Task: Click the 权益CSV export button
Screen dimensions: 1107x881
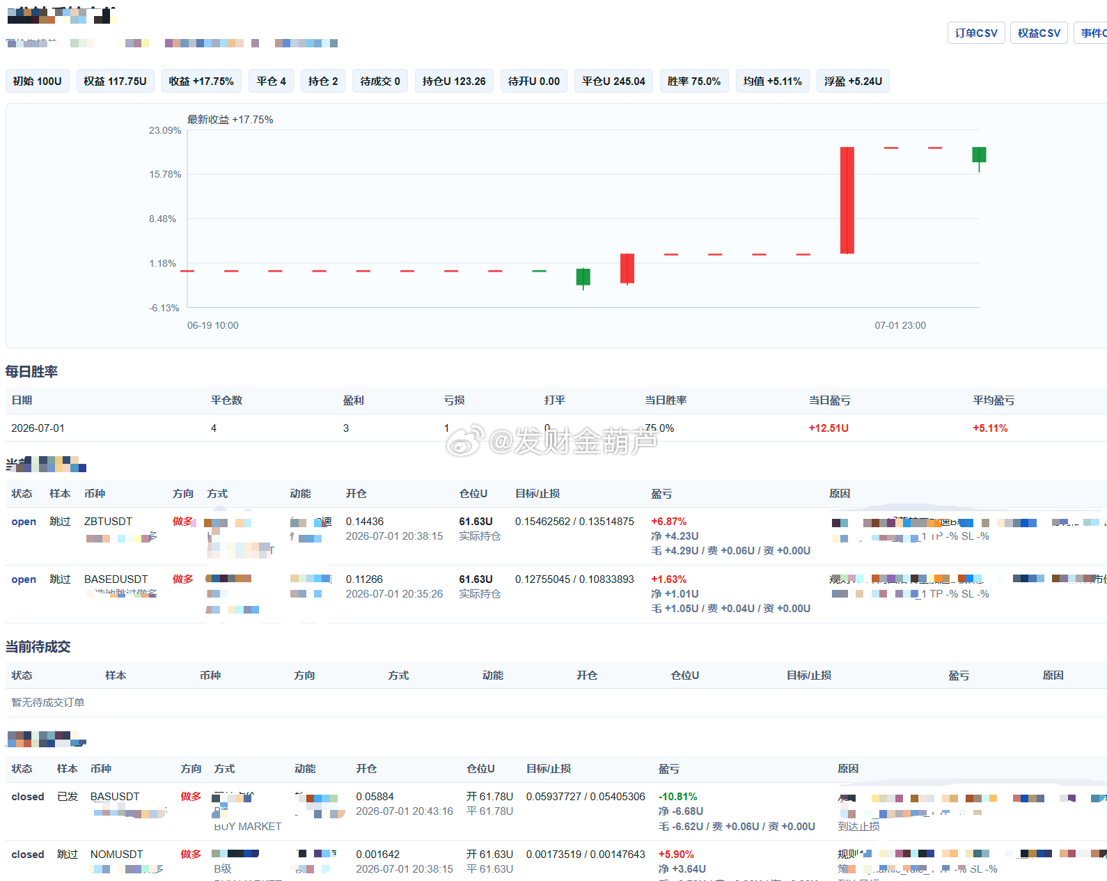Action: coord(1039,33)
